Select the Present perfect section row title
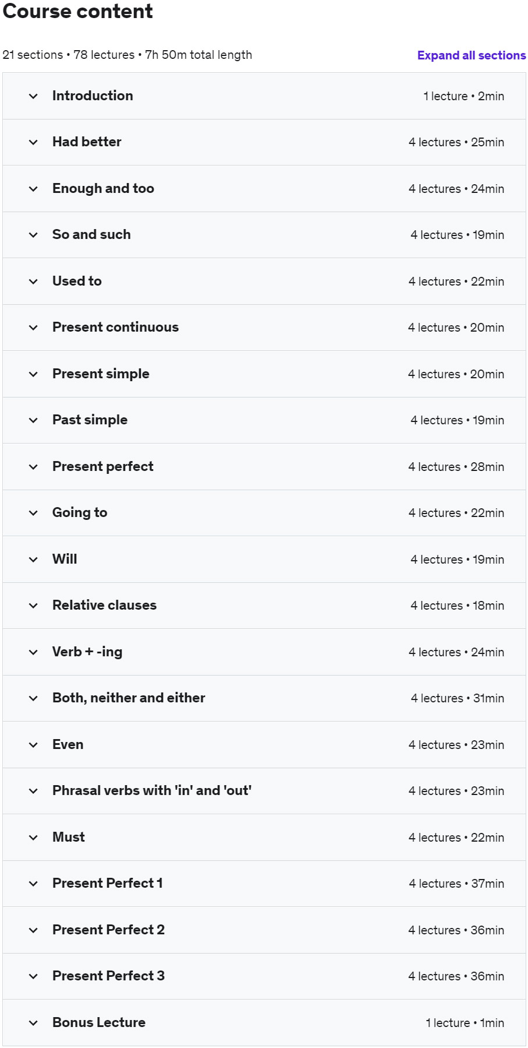The height and width of the screenshot is (1048, 528). (x=103, y=466)
